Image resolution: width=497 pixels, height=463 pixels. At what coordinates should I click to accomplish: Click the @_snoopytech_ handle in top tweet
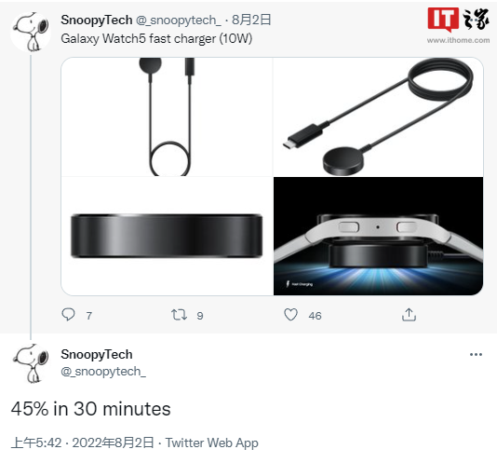(179, 20)
